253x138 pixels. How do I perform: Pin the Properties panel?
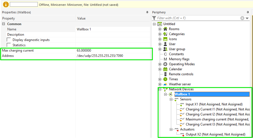click(x=147, y=12)
